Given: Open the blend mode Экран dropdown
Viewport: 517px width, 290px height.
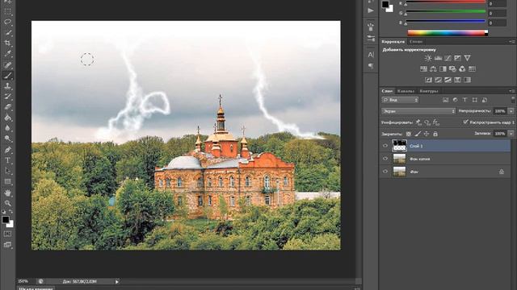Looking at the screenshot, I should coord(418,111).
